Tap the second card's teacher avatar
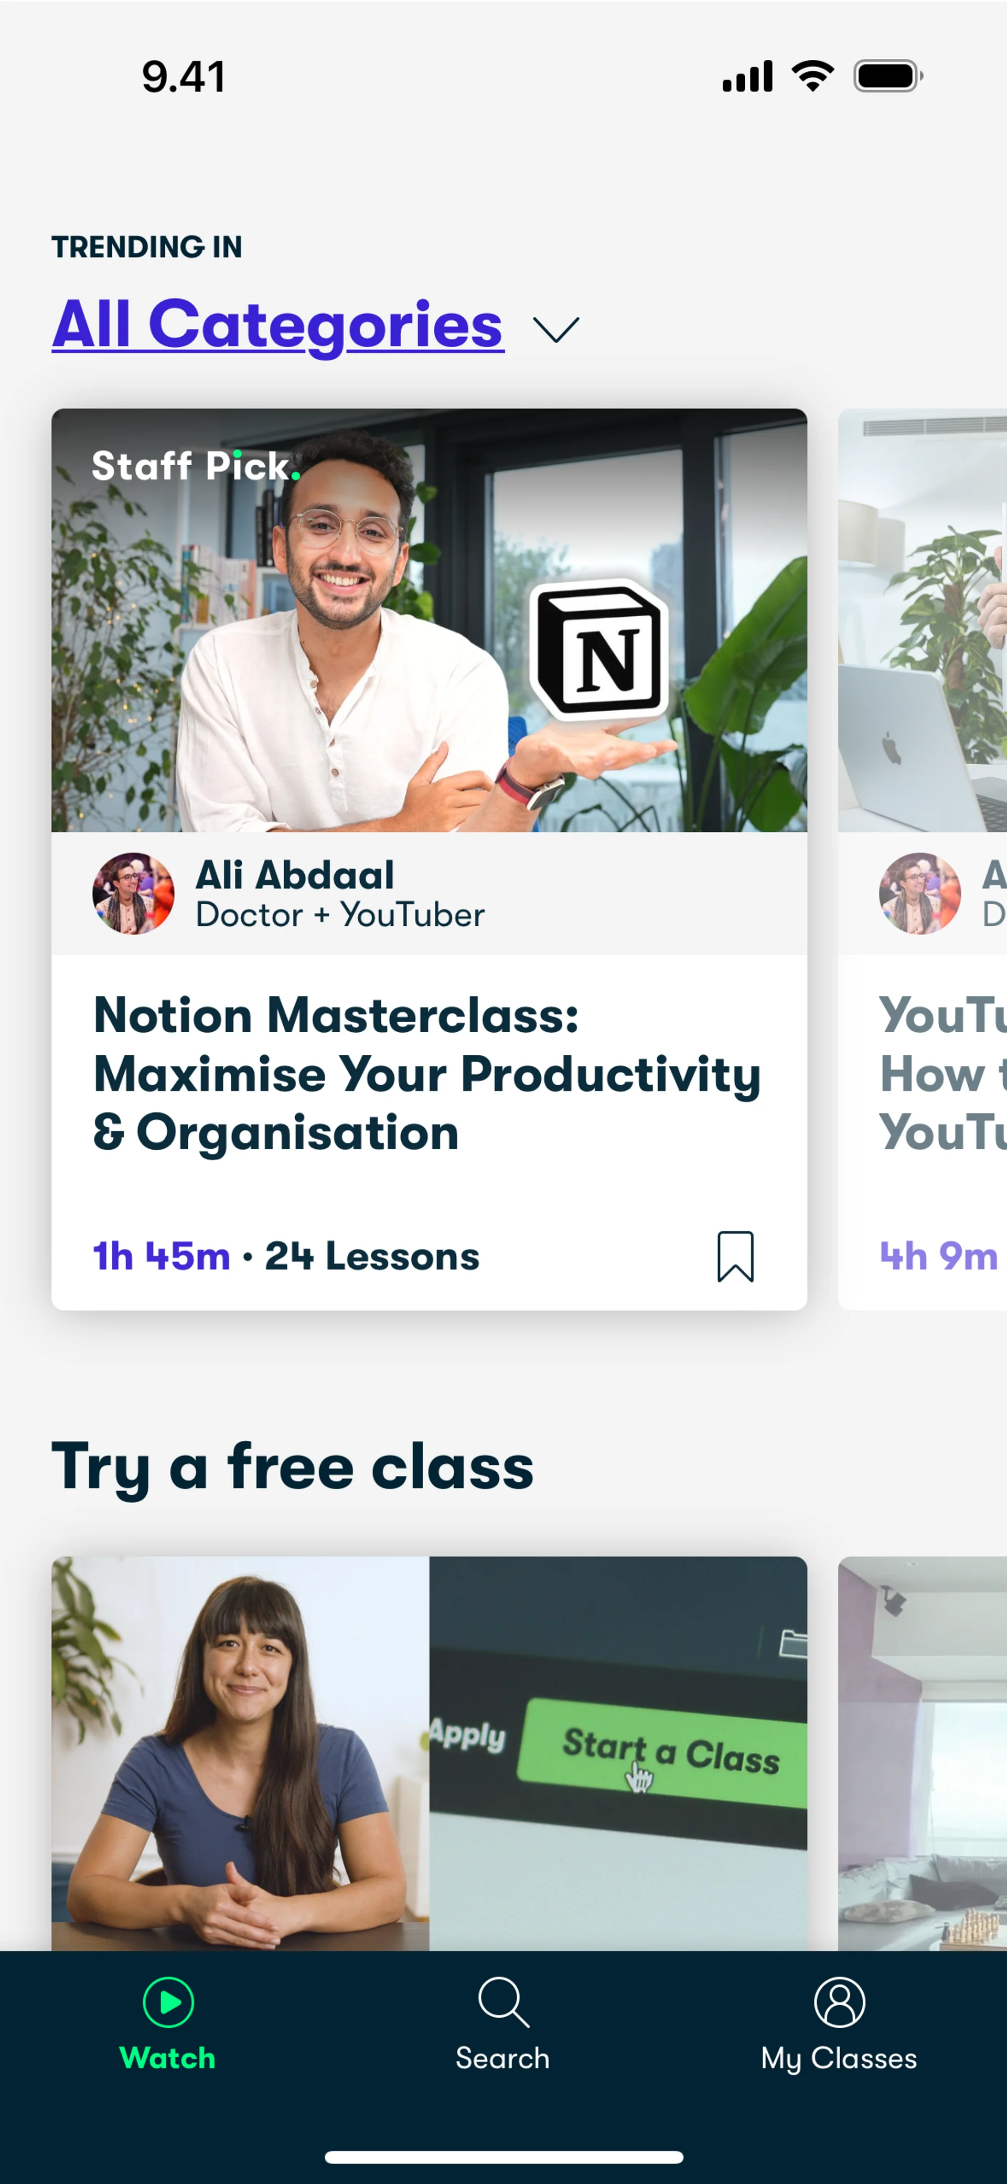 tap(920, 894)
